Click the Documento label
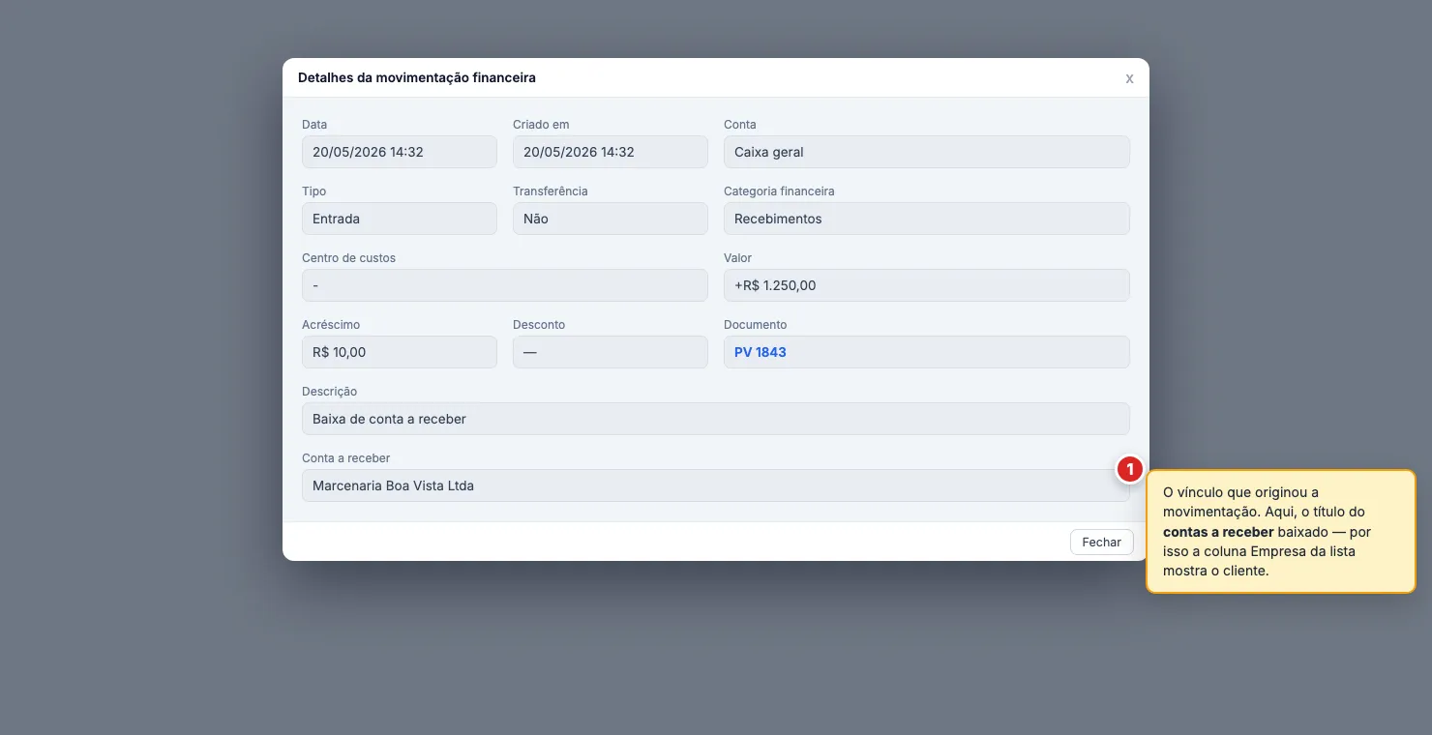The image size is (1432, 735). (756, 325)
